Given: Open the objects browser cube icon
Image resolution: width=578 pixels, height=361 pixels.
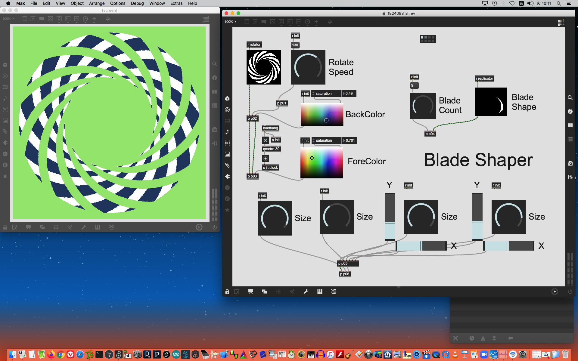Looking at the screenshot, I should 227,98.
